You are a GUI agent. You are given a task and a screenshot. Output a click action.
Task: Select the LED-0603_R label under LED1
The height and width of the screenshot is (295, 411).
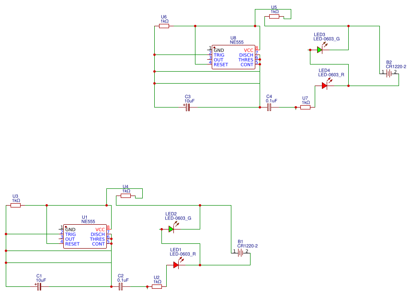tap(183, 254)
